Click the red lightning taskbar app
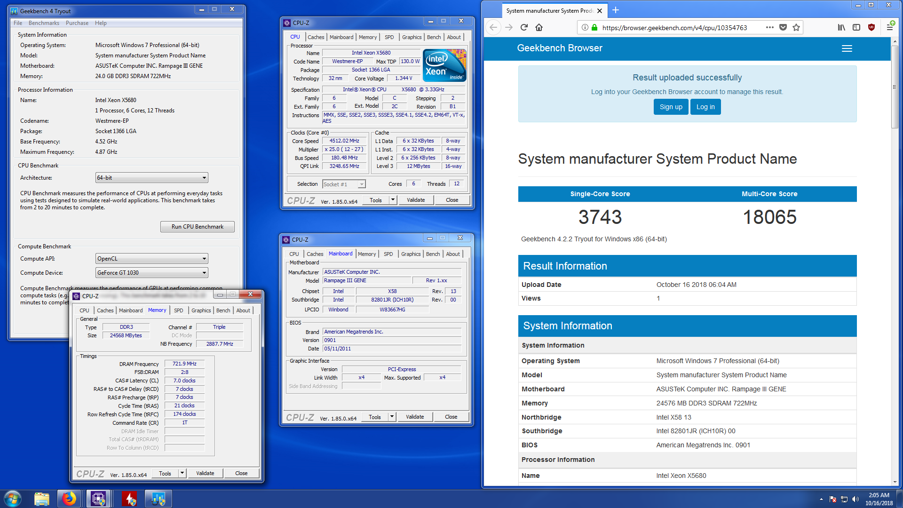903x508 pixels. [x=129, y=499]
